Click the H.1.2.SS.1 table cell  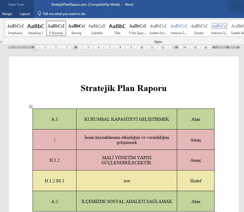click(x=54, y=181)
